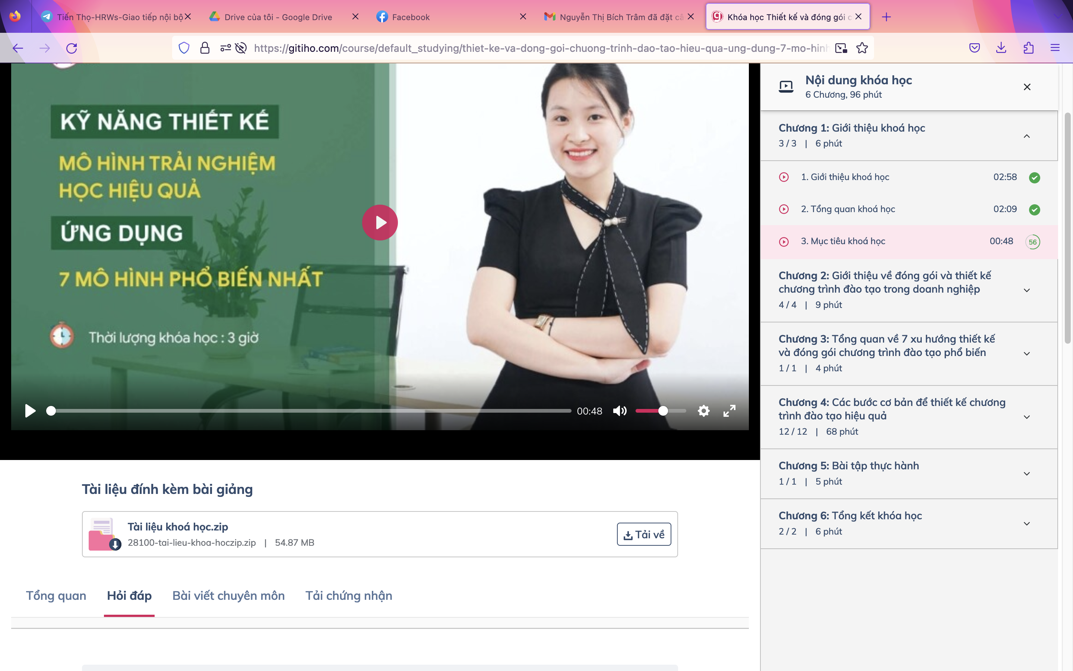Open the extensions puzzle icon
The height and width of the screenshot is (671, 1073).
(1029, 48)
